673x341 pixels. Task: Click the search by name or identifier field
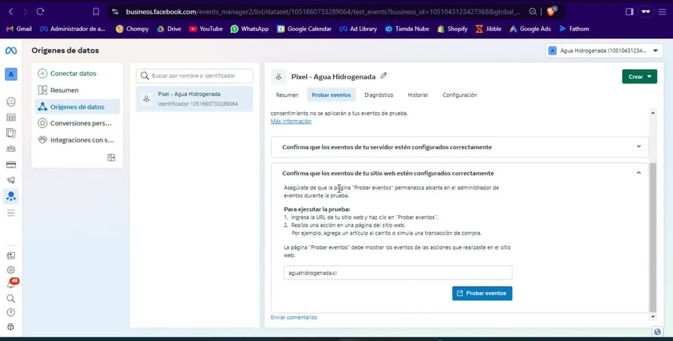point(195,76)
